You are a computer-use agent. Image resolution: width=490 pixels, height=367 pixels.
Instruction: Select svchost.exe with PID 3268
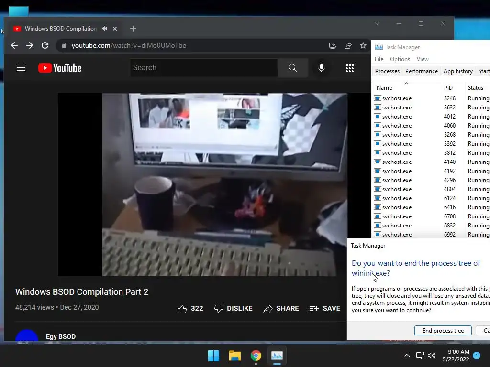431,134
